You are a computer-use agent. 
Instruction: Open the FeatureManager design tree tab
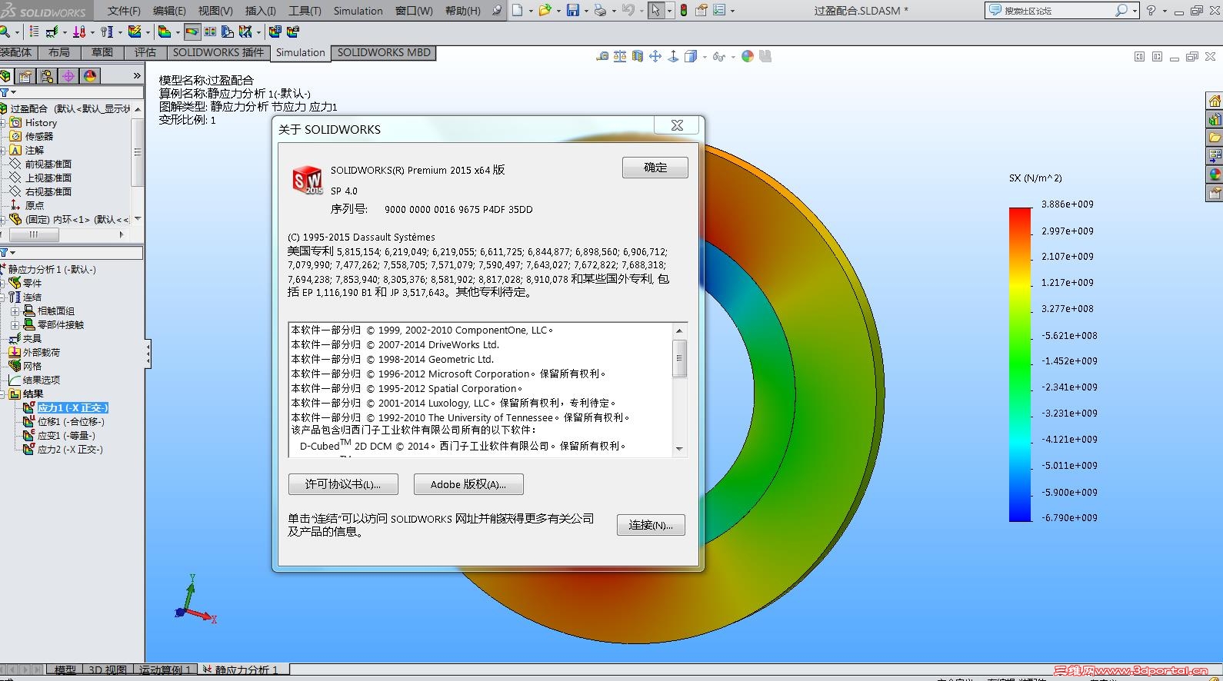click(6, 76)
